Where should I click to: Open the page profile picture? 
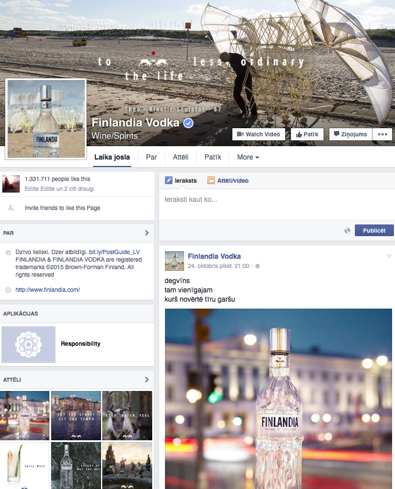point(46,119)
